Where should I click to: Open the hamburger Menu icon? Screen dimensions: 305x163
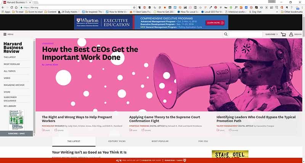coord(5,34)
